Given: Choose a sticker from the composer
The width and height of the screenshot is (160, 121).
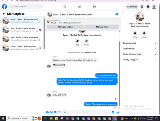Looking at the screenshot, I should 55,112.
